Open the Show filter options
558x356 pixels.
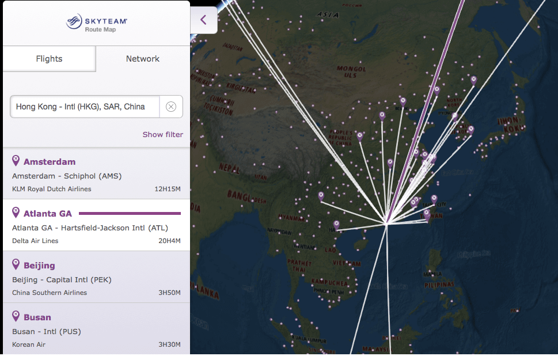pyautogui.click(x=162, y=134)
